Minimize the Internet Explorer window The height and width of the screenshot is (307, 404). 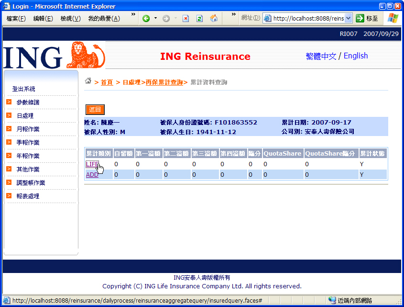[382, 6]
